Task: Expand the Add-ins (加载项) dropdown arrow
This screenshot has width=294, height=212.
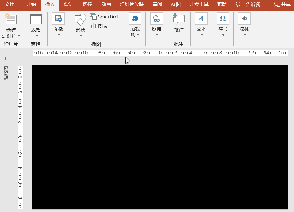Action: pos(138,35)
